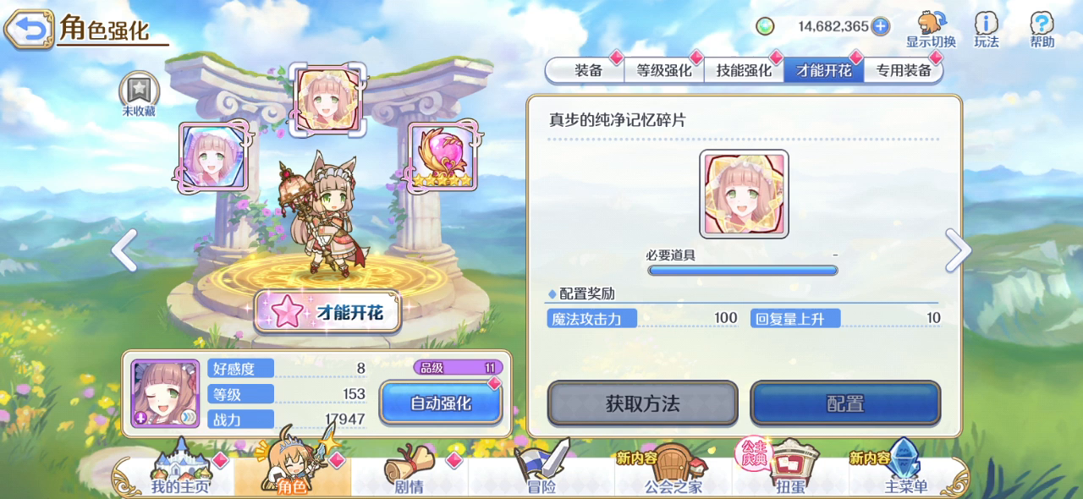Select the pink five-star orb slot
The image size is (1083, 499).
(443, 156)
